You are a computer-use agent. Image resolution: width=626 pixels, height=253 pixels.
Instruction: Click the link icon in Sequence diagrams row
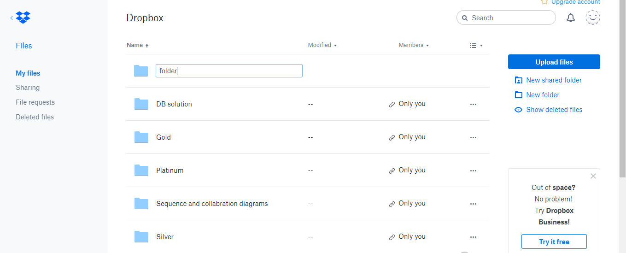point(392,204)
